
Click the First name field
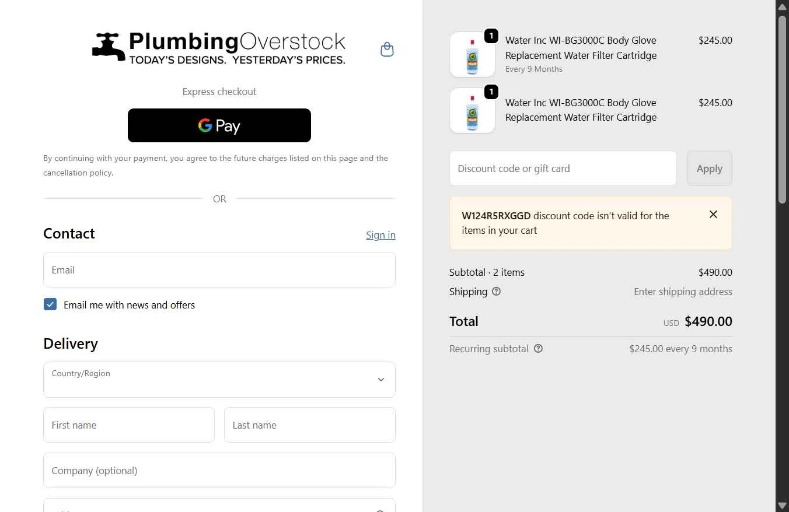point(129,425)
